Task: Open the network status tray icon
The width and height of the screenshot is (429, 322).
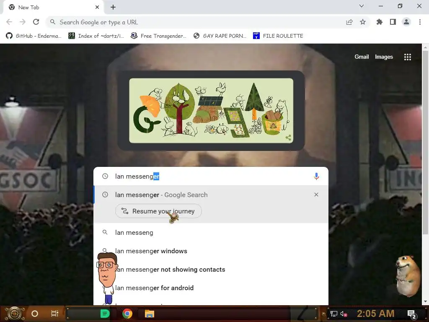Action: coord(333,314)
